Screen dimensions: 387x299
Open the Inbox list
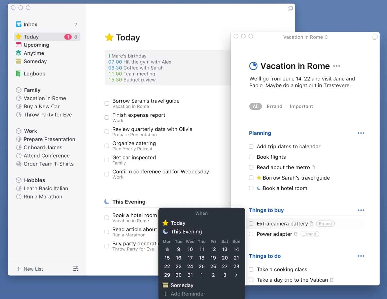pos(46,25)
